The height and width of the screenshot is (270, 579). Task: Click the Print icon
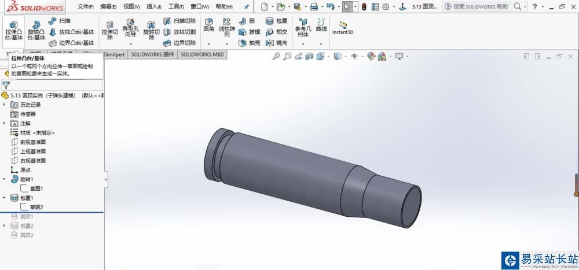[x=314, y=6]
